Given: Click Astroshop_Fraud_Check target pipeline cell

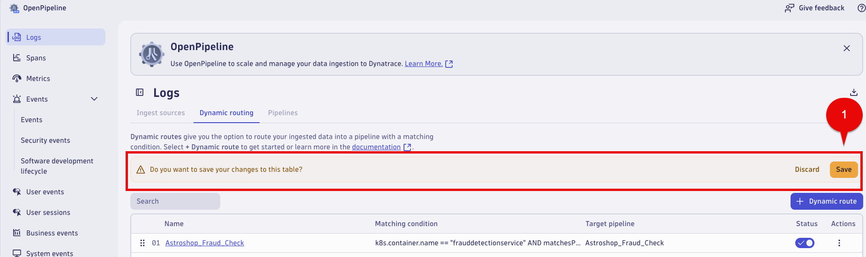Looking at the screenshot, I should (x=625, y=243).
